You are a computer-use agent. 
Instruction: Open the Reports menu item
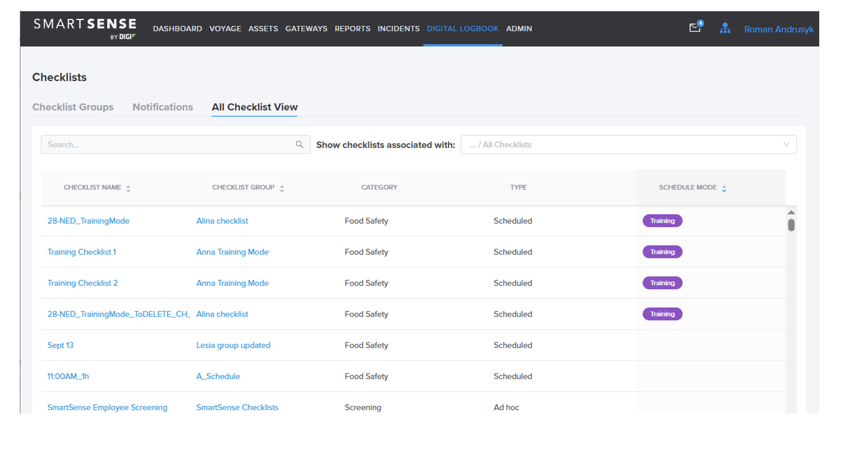click(x=352, y=29)
